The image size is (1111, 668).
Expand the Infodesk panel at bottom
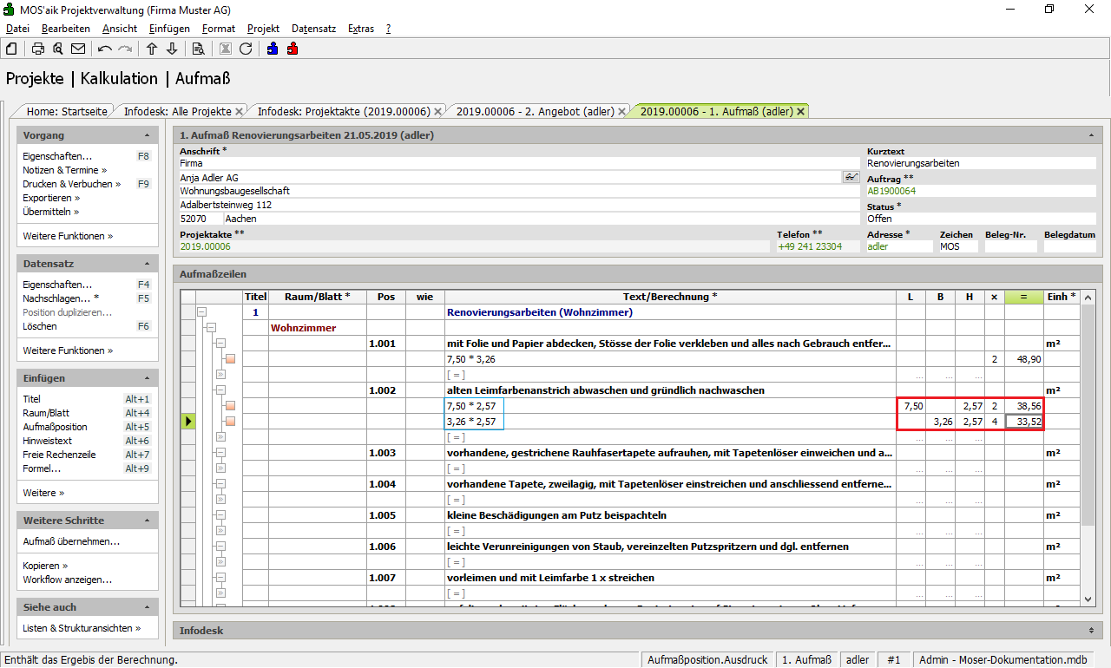[1090, 631]
